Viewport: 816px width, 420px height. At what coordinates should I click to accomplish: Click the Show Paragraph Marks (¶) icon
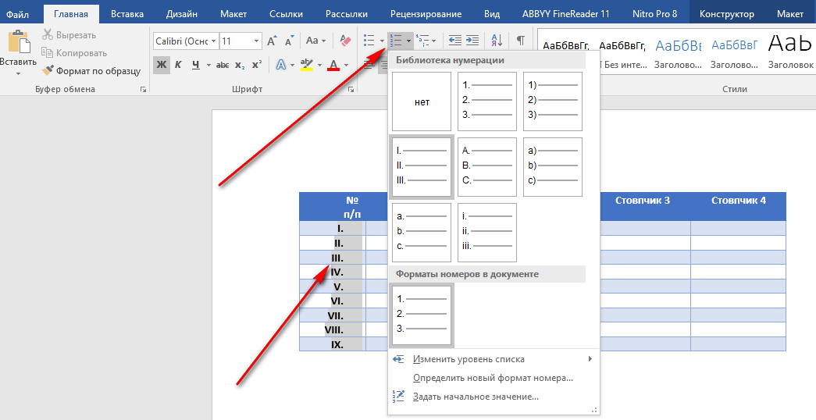[521, 41]
